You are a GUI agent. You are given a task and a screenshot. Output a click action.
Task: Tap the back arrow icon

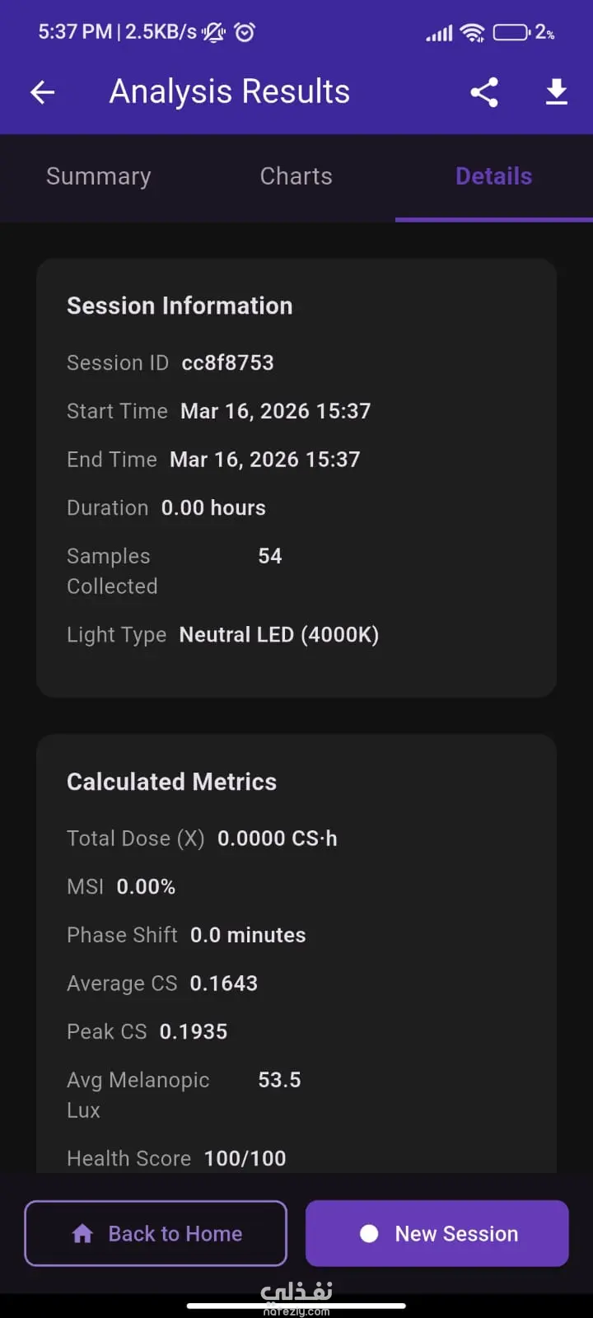coord(43,92)
